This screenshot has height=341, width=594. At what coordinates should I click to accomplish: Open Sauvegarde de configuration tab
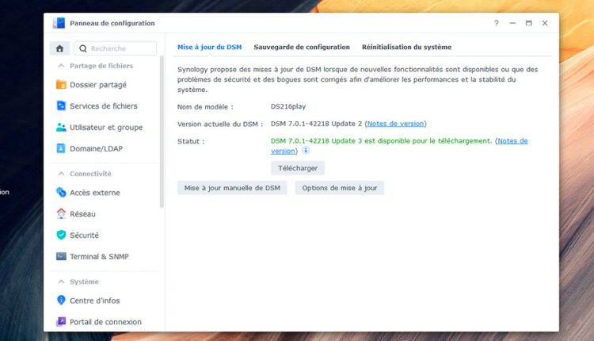click(302, 47)
